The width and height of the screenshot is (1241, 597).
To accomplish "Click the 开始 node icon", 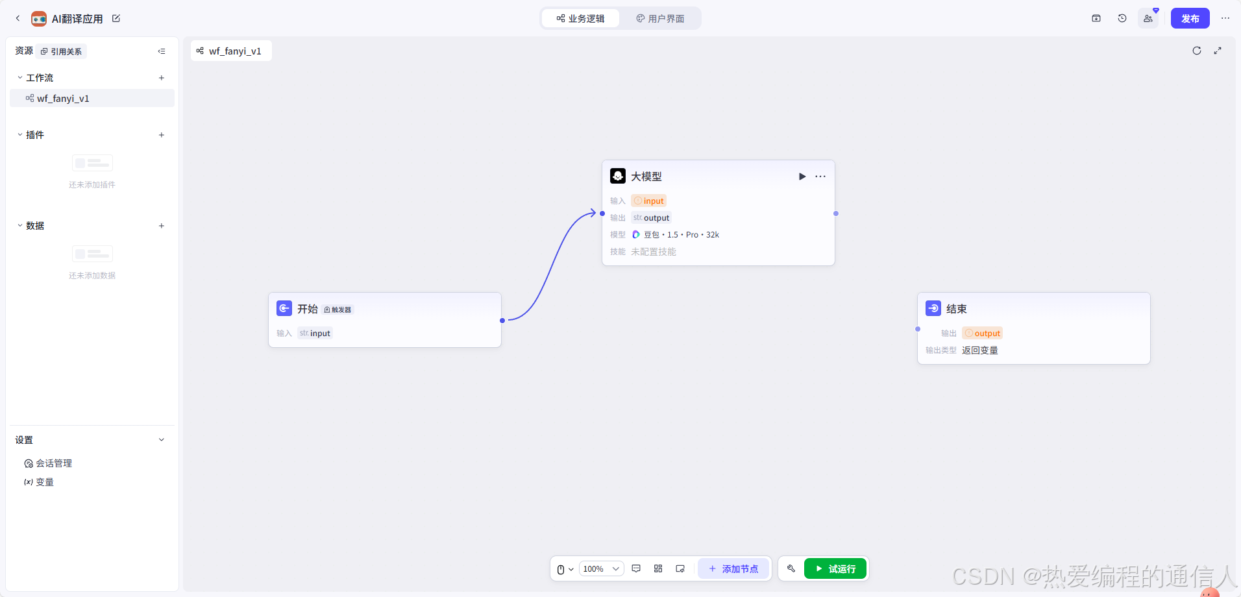I will (x=284, y=308).
